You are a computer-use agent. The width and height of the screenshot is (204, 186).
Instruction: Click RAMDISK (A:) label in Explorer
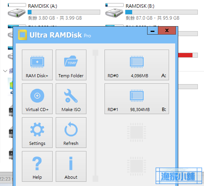(43, 6)
